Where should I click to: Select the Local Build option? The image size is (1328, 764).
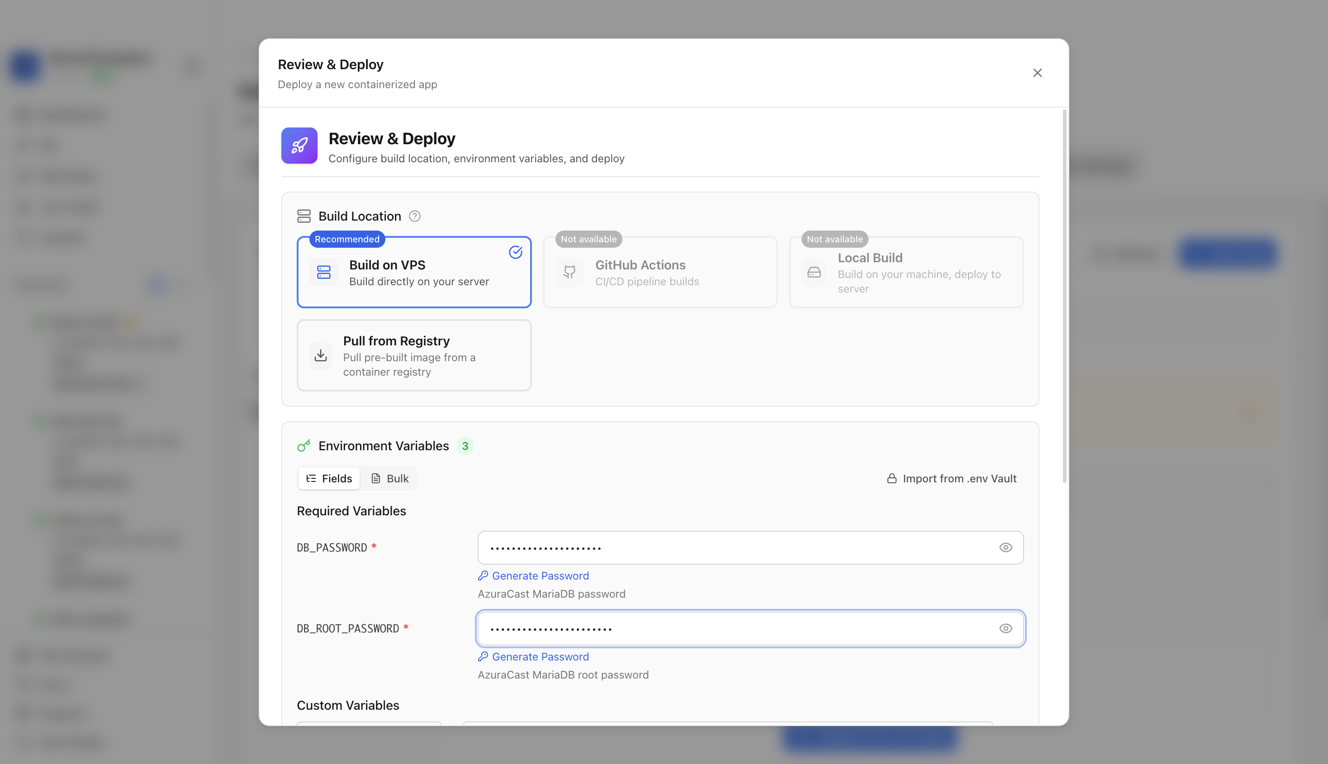906,272
